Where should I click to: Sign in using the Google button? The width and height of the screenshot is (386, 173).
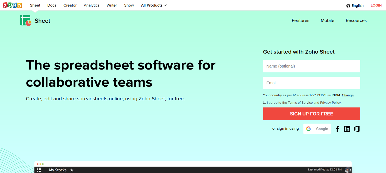pyautogui.click(x=317, y=129)
